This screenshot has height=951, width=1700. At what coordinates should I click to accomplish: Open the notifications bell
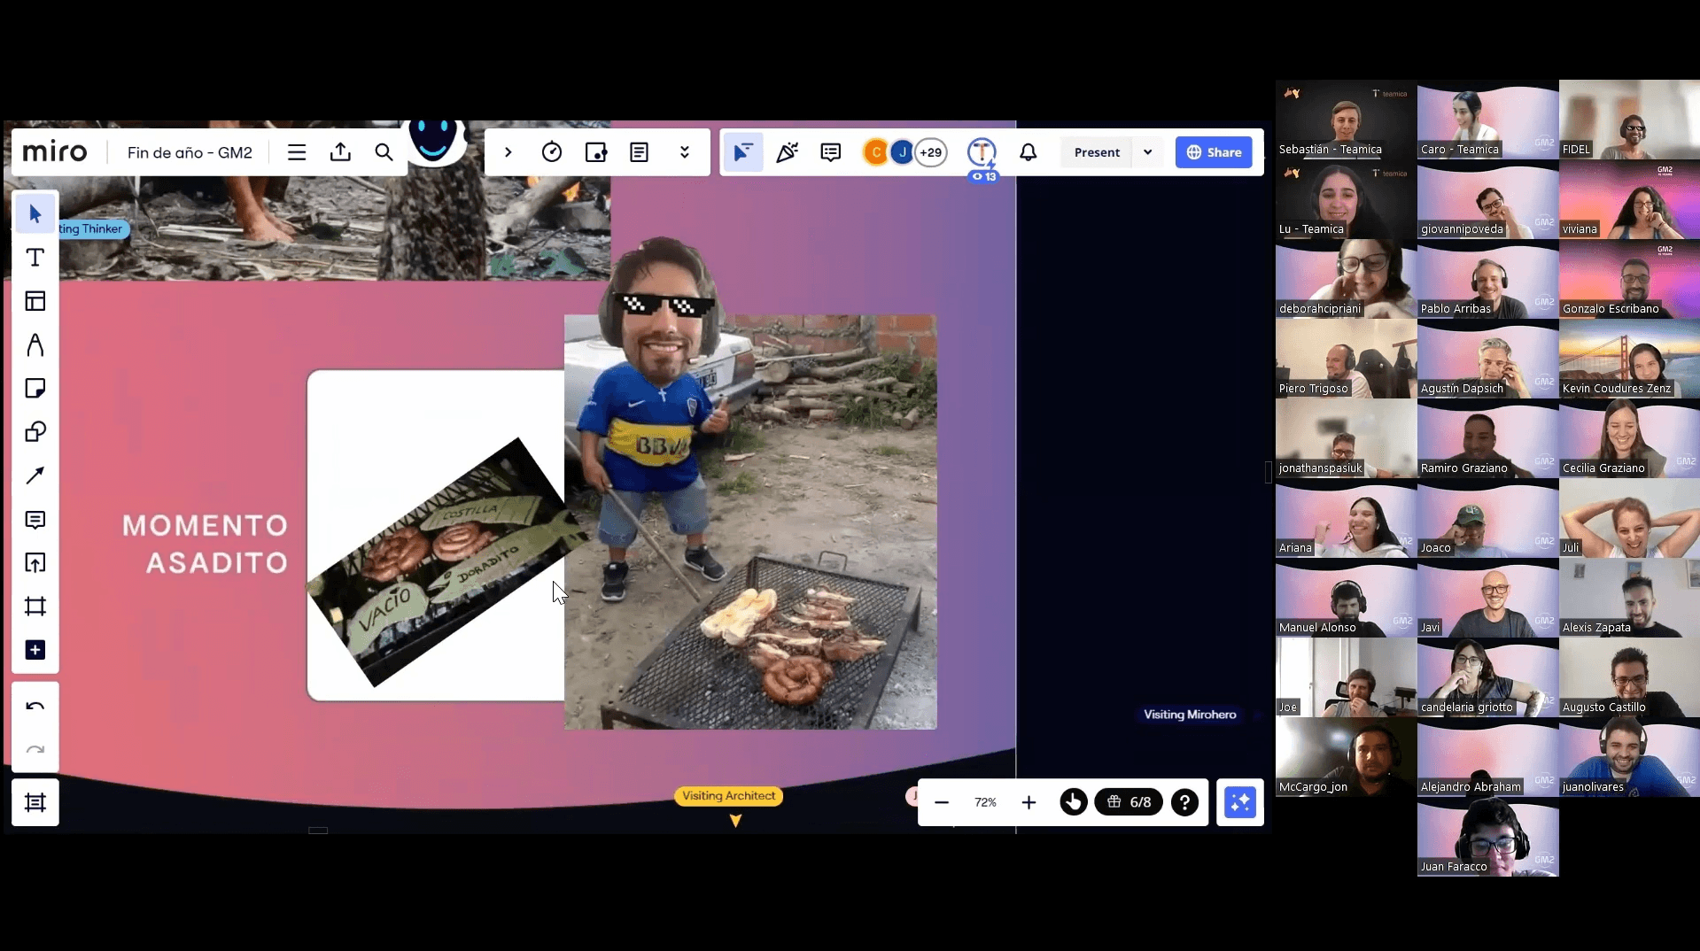pos(1028,152)
